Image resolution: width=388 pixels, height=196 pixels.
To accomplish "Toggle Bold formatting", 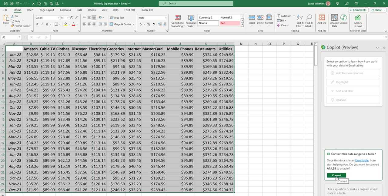I will tap(37, 24).
